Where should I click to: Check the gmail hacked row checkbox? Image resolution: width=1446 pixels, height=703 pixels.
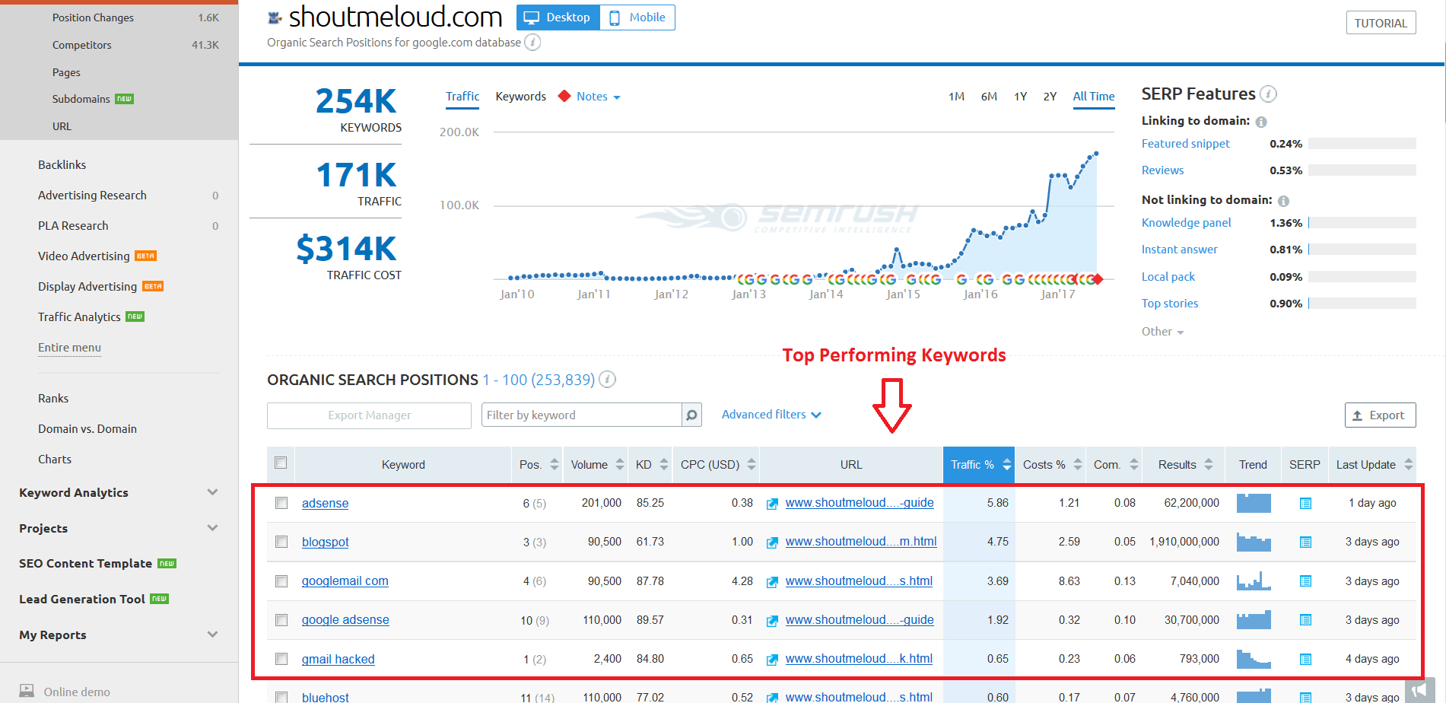pos(281,659)
